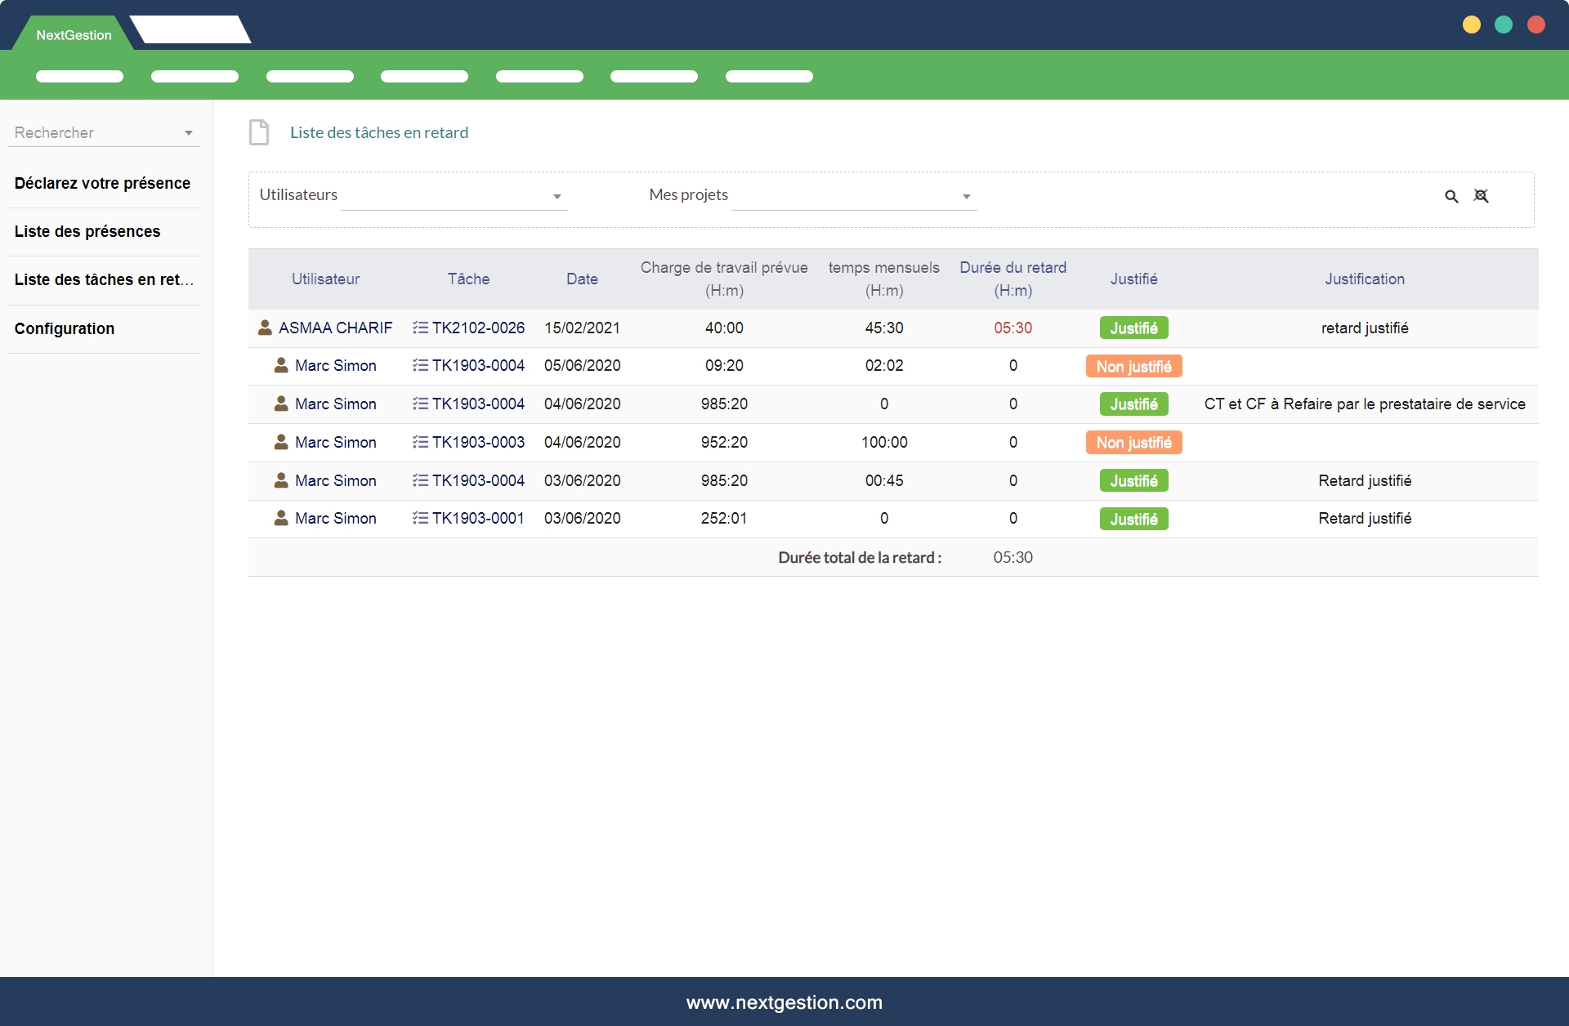Click the task list icon beside TK1903-0001
Image resolution: width=1569 pixels, height=1026 pixels.
420,518
